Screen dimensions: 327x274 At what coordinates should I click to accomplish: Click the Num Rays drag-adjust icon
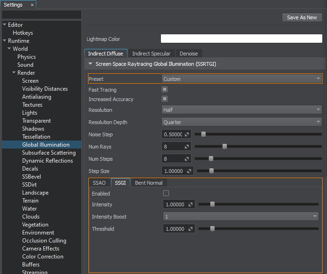click(187, 147)
